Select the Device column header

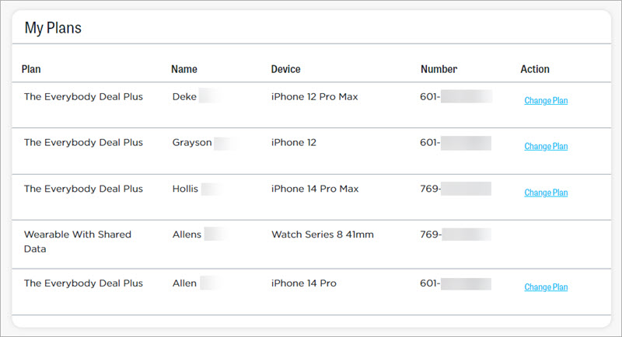tap(286, 69)
